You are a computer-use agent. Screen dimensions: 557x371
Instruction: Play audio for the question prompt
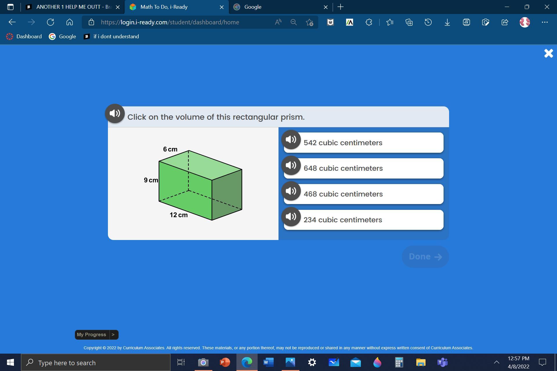click(x=115, y=114)
